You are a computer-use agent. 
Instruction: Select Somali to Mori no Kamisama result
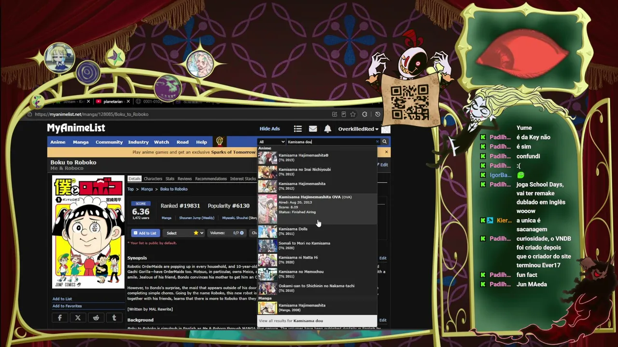[x=317, y=245]
